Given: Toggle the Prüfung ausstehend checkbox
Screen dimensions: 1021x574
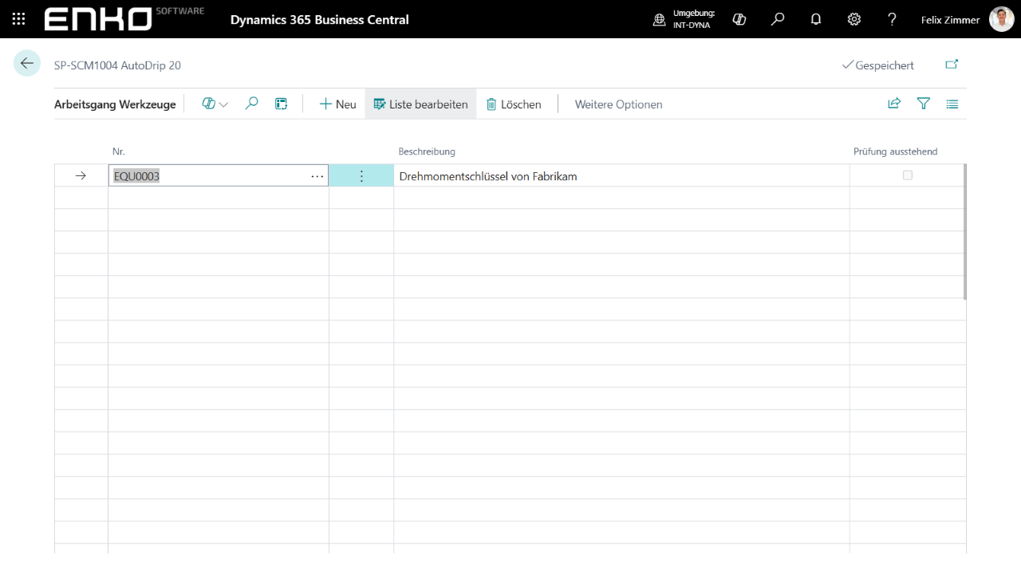Looking at the screenshot, I should point(907,175).
